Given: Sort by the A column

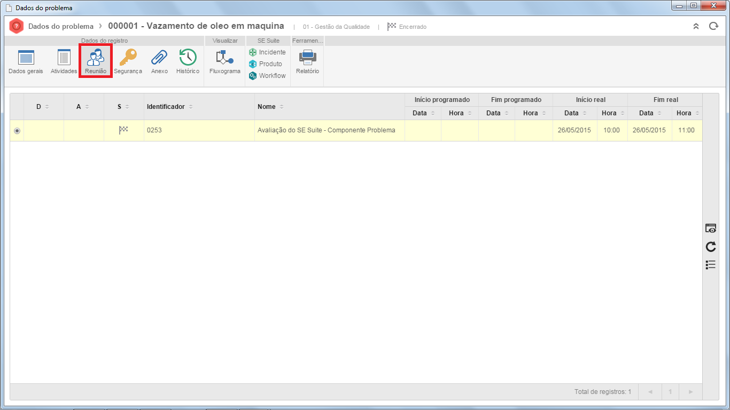Looking at the screenshot, I should point(83,107).
